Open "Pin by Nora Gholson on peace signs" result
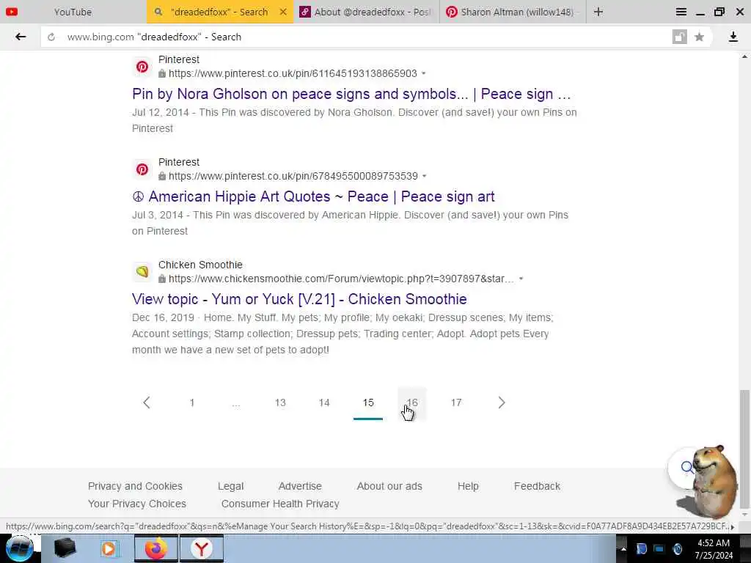 (x=351, y=94)
